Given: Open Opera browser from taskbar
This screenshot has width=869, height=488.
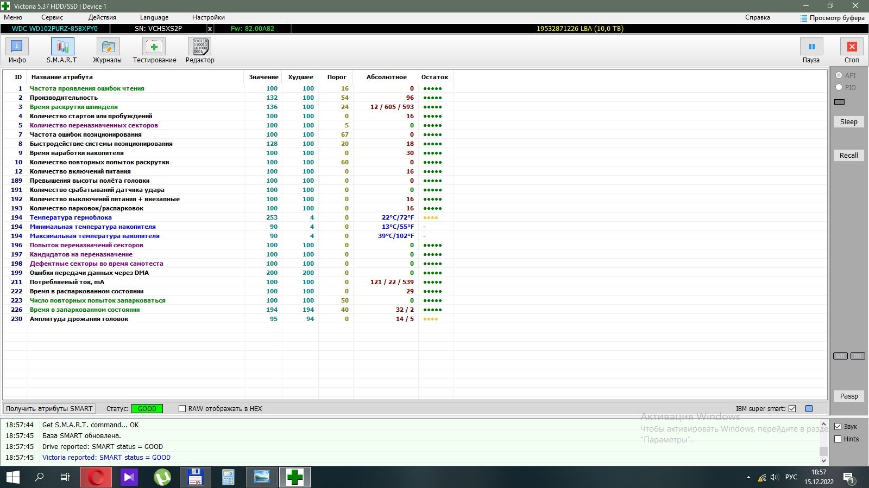Looking at the screenshot, I should tap(96, 477).
